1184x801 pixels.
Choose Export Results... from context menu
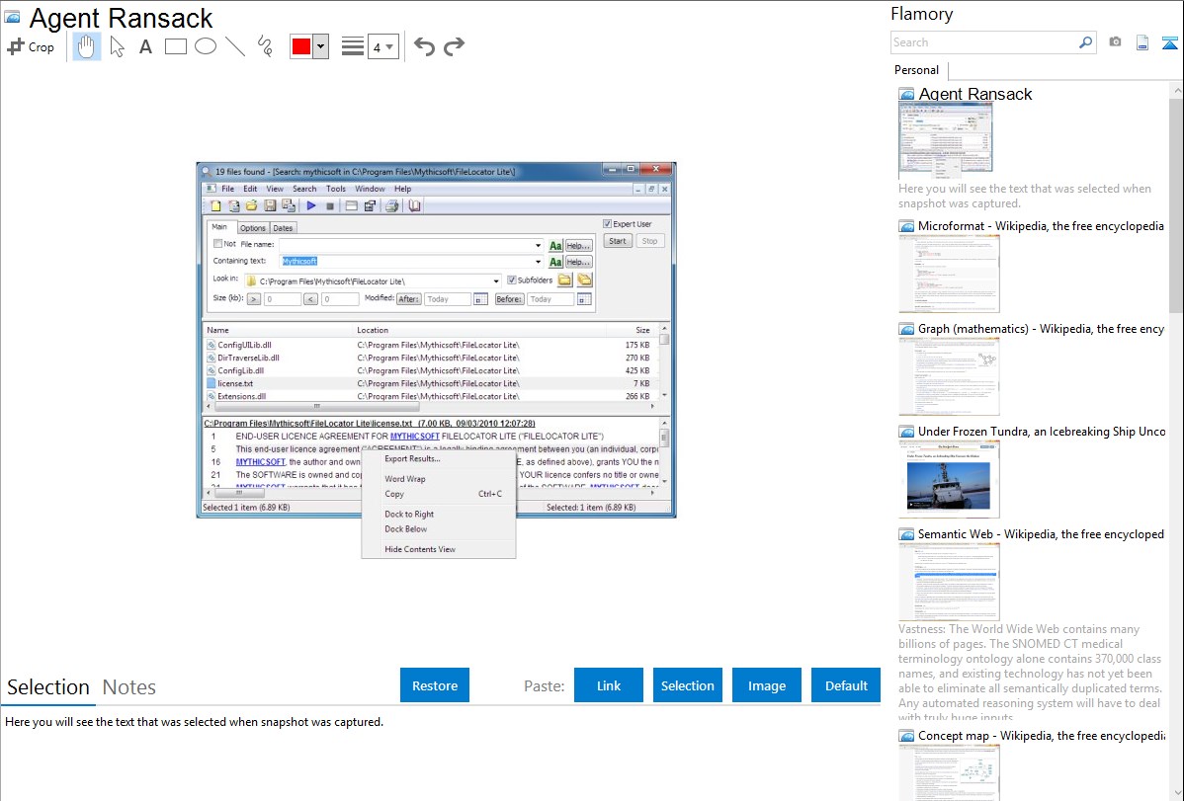coord(412,459)
